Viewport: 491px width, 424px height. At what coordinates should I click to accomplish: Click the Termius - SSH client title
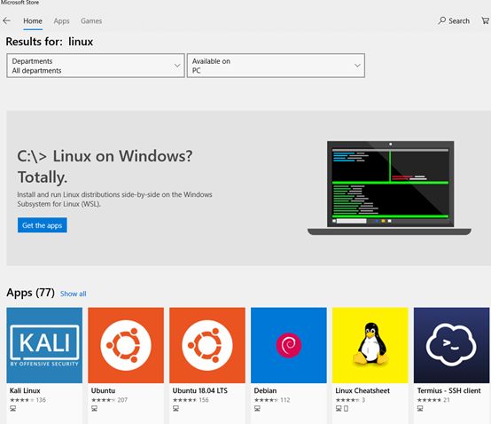click(448, 390)
